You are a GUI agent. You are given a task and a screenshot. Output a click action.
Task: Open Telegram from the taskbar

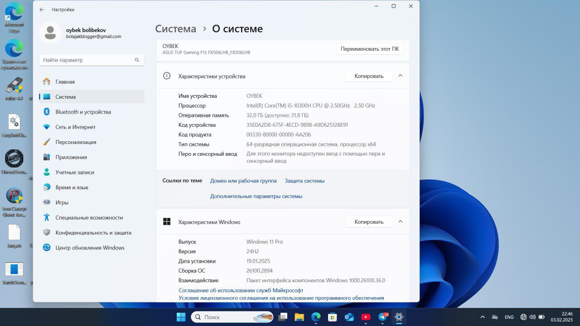pyautogui.click(x=383, y=317)
